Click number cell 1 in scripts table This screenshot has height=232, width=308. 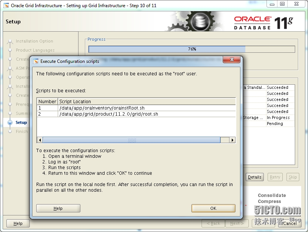click(x=47, y=108)
